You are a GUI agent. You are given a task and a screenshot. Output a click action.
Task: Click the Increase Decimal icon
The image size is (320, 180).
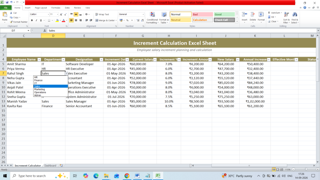(138, 20)
